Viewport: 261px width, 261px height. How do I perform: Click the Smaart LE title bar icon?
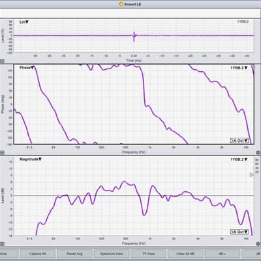tap(121, 4)
